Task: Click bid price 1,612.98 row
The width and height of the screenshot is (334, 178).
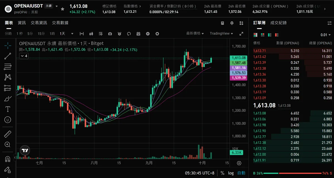Action: 293,125
